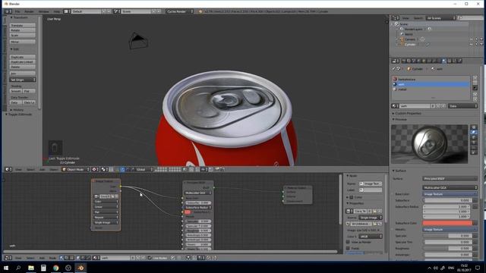Screen dimensions: 486x273
Task: Open the Single Image source dropdown in node sidebar
Action: click(x=371, y=218)
